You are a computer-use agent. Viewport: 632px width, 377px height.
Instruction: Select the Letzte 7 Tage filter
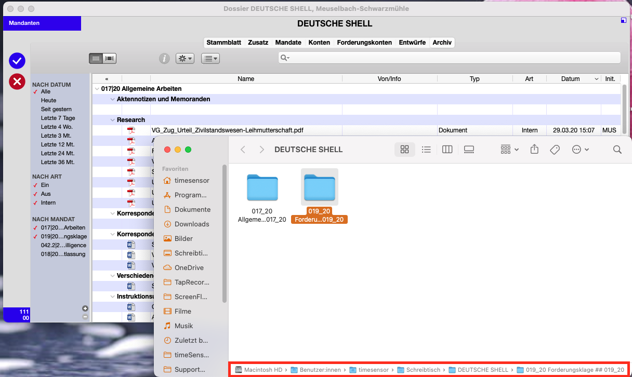(x=58, y=118)
